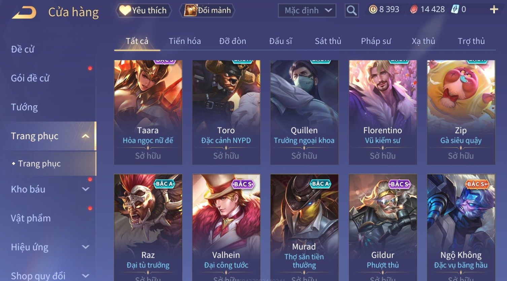Select the Pháp sư category tab
The image size is (507, 281).
376,41
